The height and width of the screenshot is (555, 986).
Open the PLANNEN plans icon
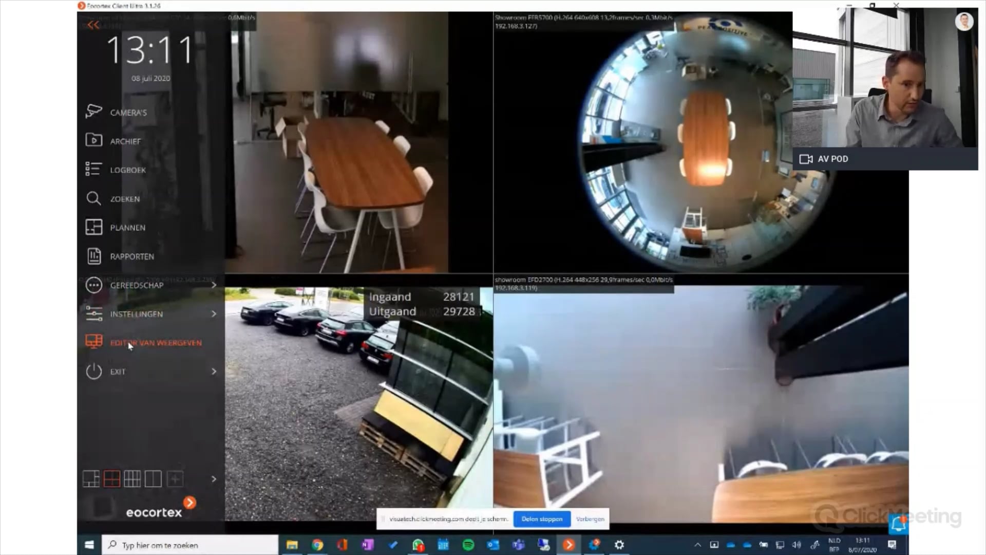click(x=94, y=227)
